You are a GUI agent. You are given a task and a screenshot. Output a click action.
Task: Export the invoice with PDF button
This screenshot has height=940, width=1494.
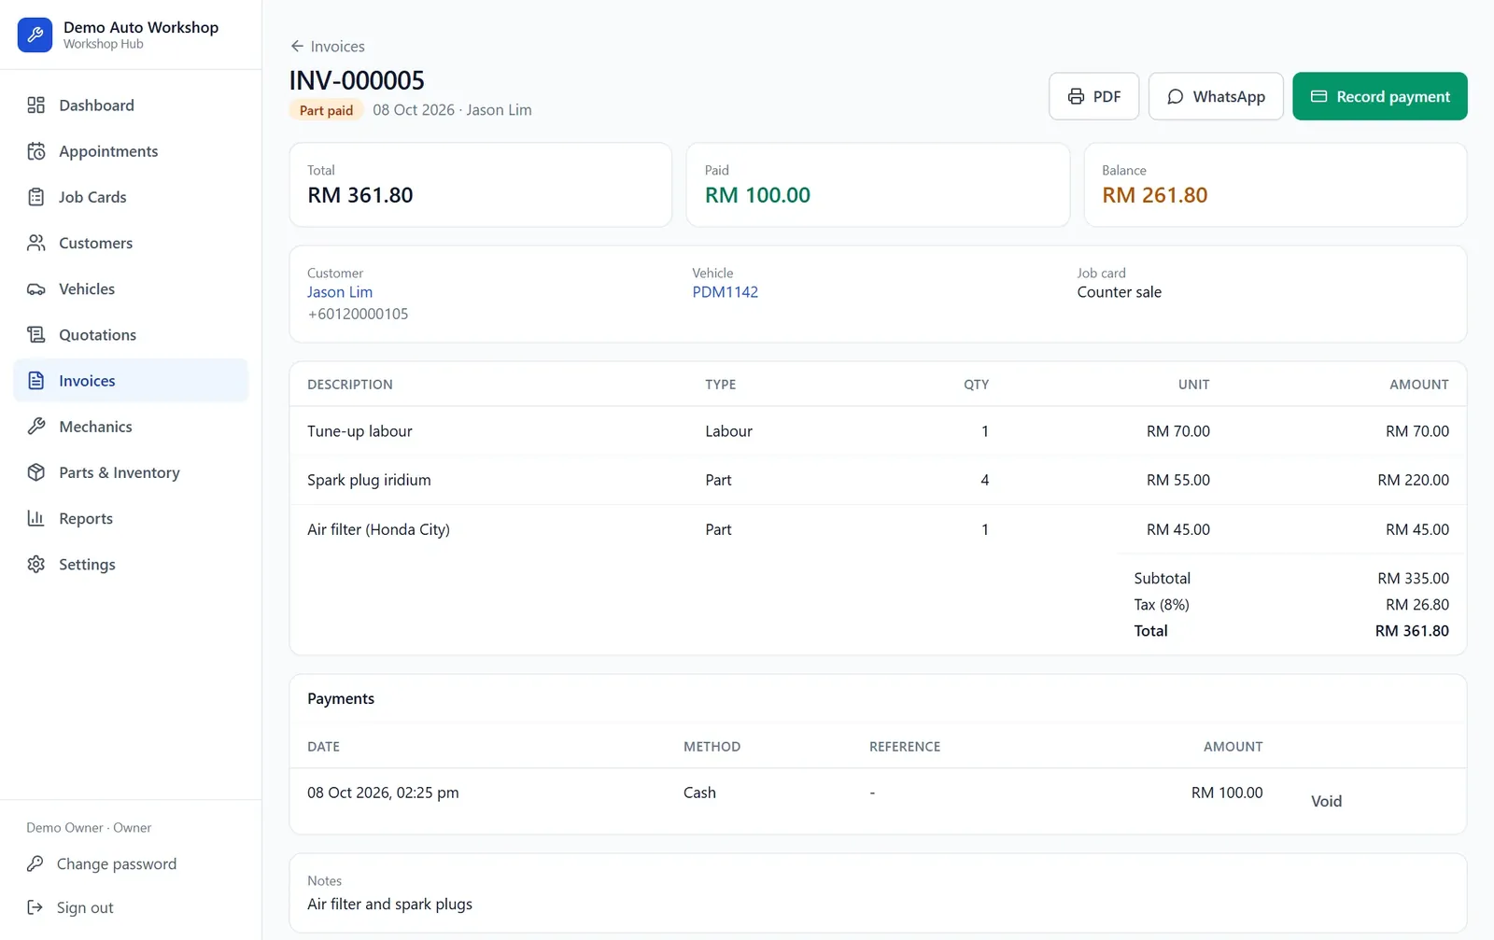click(x=1093, y=96)
